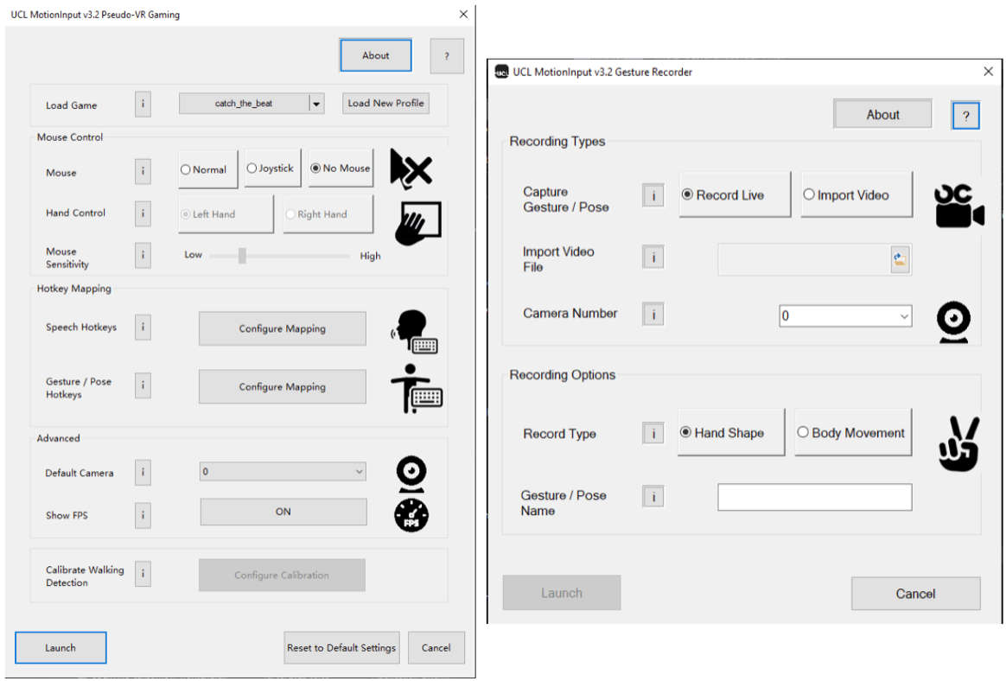Click the gesture pose person-keyboard icon
The height and width of the screenshot is (681, 1006).
point(416,388)
